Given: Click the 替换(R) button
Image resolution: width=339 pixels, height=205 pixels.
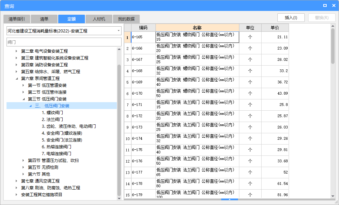Looking at the screenshot, I should pyautogui.click(x=322, y=18).
